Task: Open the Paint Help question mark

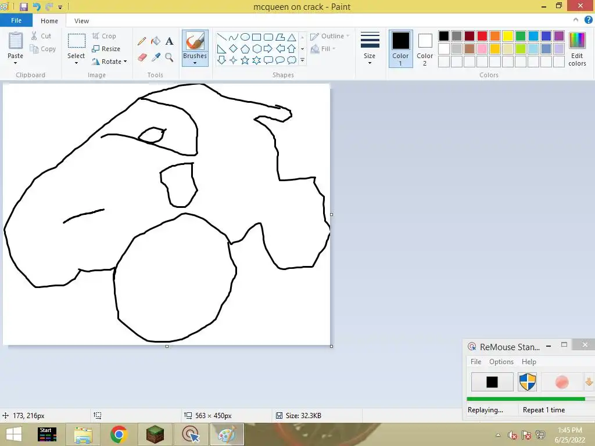Action: (588, 20)
